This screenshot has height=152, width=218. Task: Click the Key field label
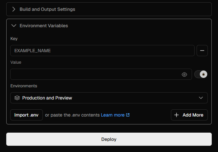point(14,39)
